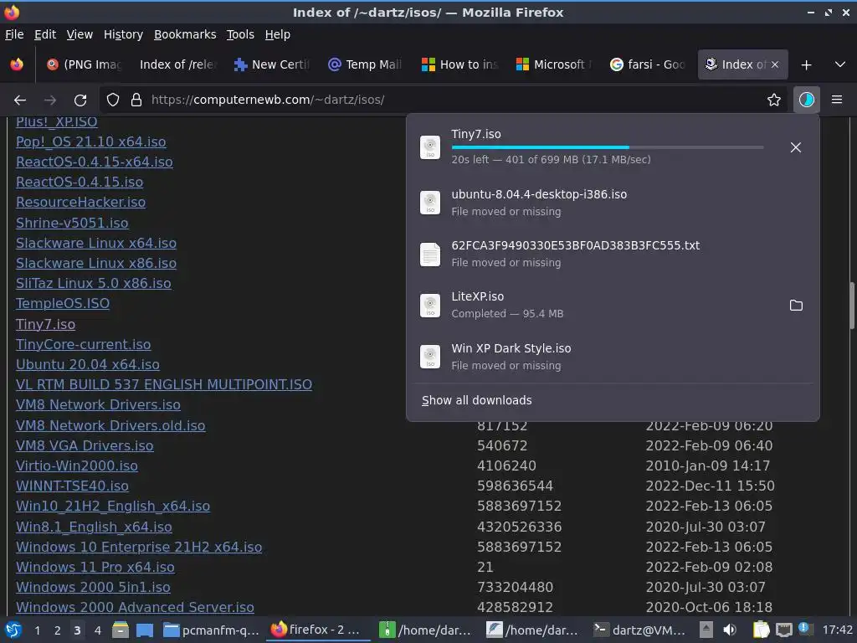The height and width of the screenshot is (643, 857).
Task: Click the Tiny7.iso download progress bar
Action: click(608, 147)
